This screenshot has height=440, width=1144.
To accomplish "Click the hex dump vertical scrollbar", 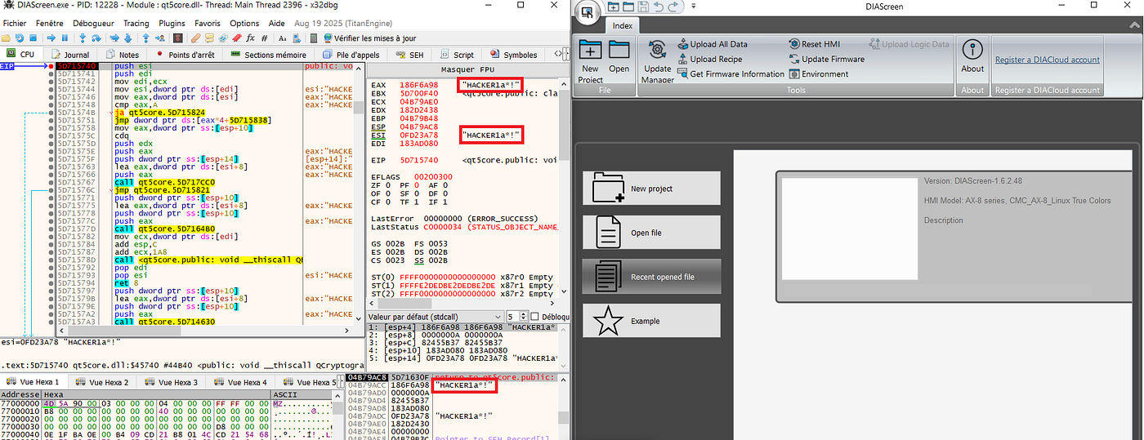I will pyautogui.click(x=337, y=416).
